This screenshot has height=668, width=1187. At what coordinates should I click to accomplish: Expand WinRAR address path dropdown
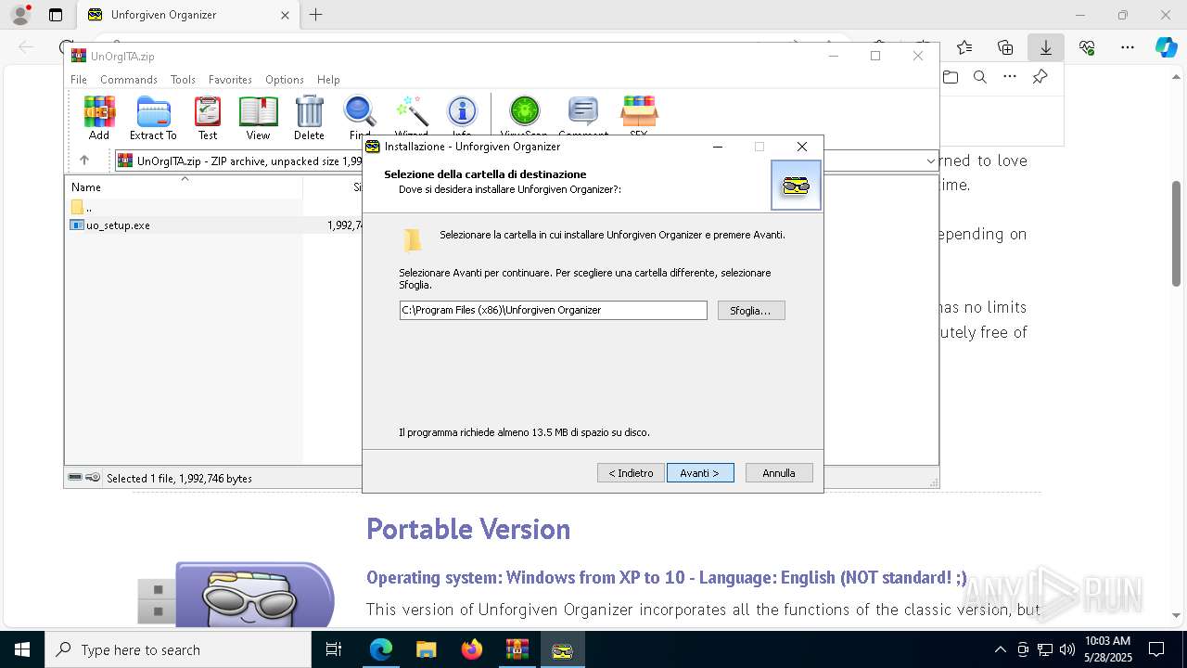click(x=930, y=161)
